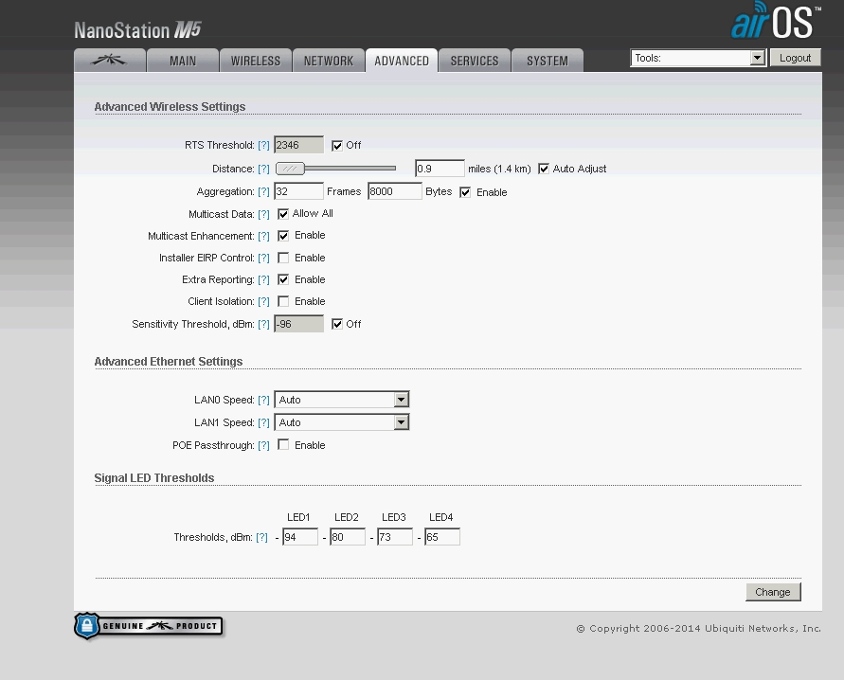
Task: Click the Change button
Action: coord(773,592)
